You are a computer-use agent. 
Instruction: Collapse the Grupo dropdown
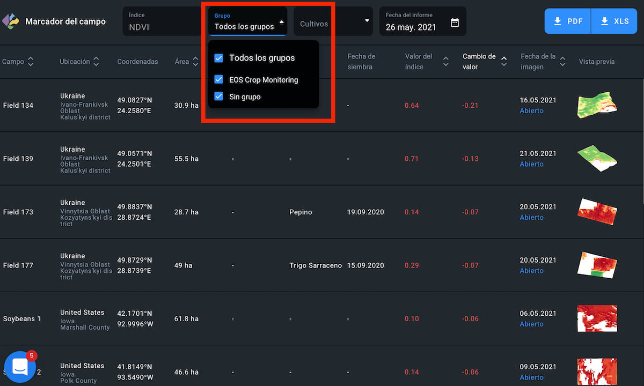click(281, 22)
